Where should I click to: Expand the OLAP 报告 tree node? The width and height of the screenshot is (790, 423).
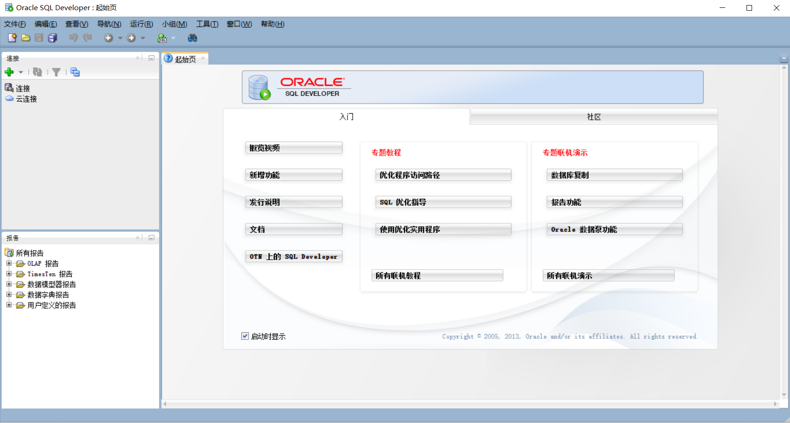pyautogui.click(x=9, y=263)
